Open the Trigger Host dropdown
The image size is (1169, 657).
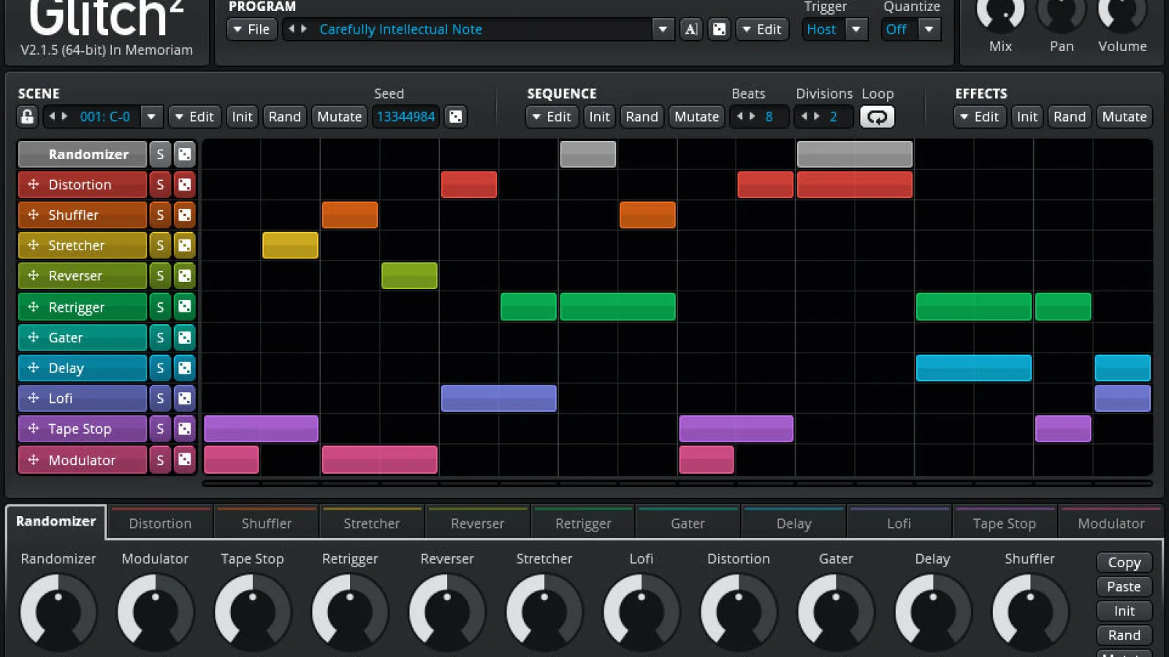pyautogui.click(x=856, y=29)
